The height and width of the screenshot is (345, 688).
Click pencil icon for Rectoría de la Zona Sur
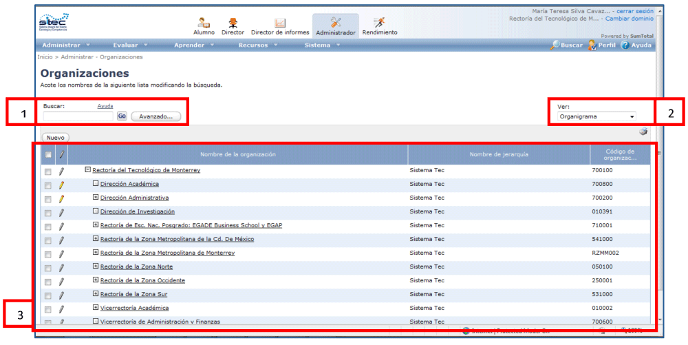pyautogui.click(x=61, y=295)
